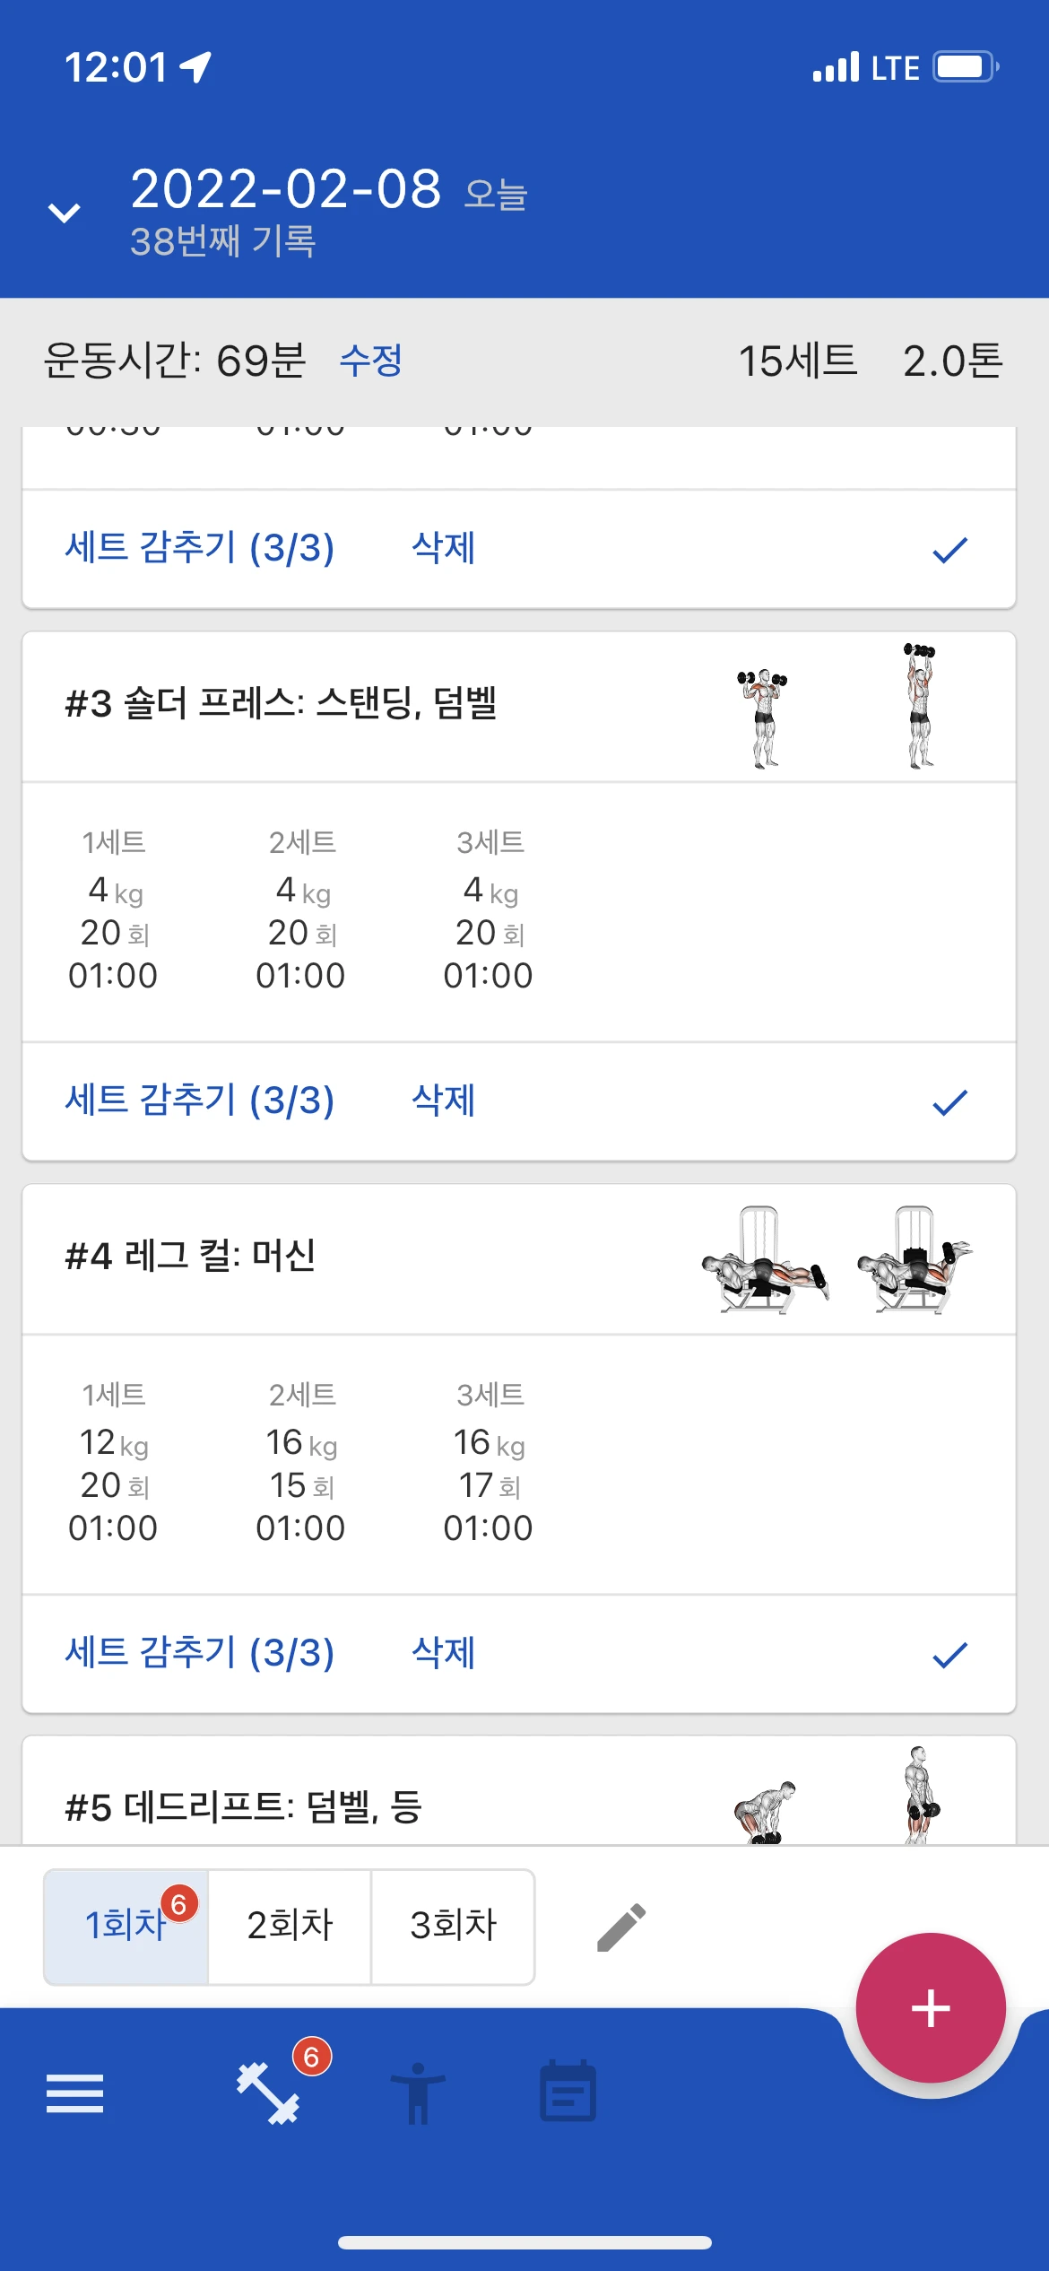Viewport: 1049px width, 2271px height.
Task: Collapse sets via 세트 감추기 for #4
Action: (x=199, y=1653)
